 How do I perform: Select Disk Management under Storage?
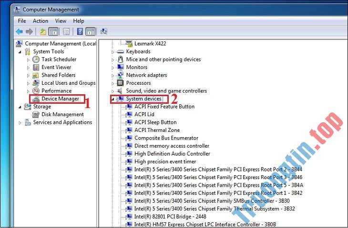(62, 114)
